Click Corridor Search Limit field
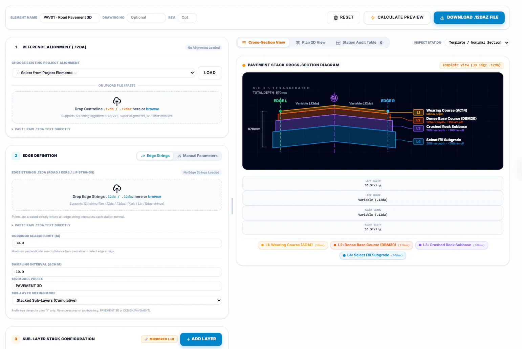 (117, 243)
